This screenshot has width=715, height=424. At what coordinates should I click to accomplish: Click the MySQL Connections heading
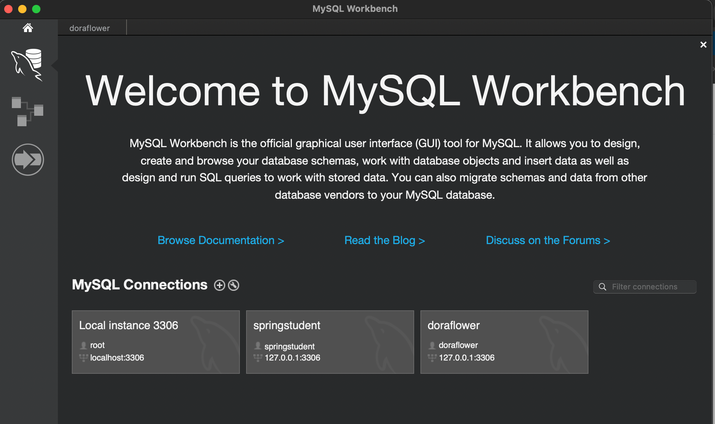pos(139,285)
